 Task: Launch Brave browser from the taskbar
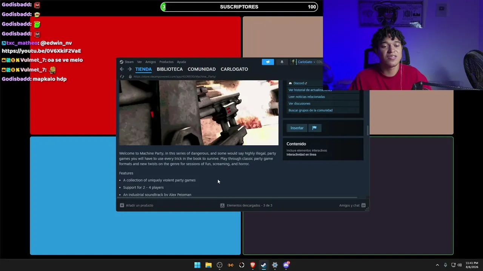253,265
